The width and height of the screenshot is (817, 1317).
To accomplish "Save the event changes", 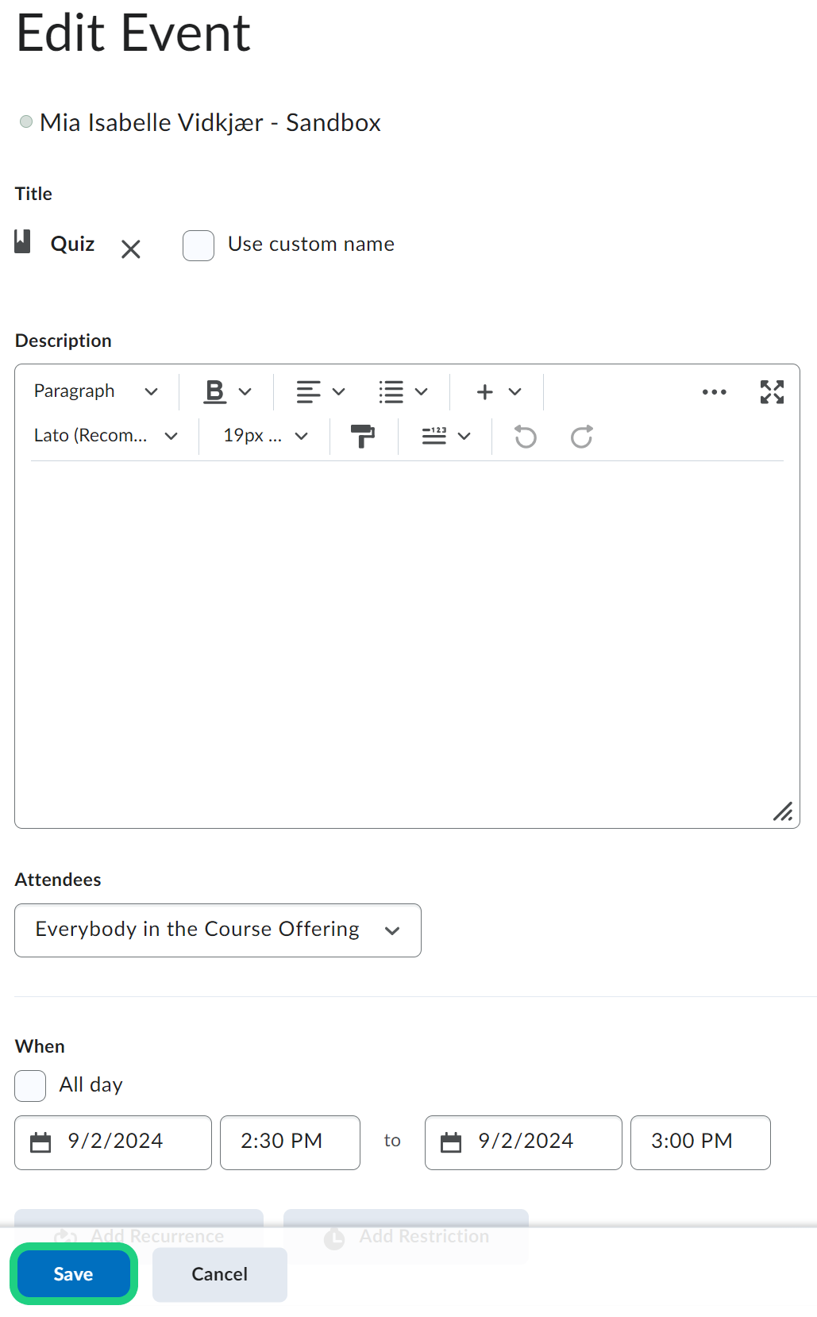I will (x=73, y=1274).
